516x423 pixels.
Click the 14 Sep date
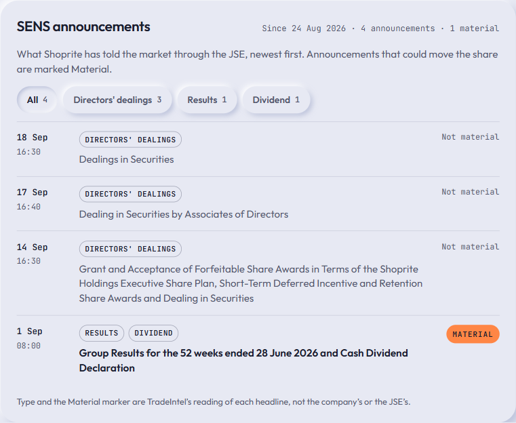coord(33,247)
